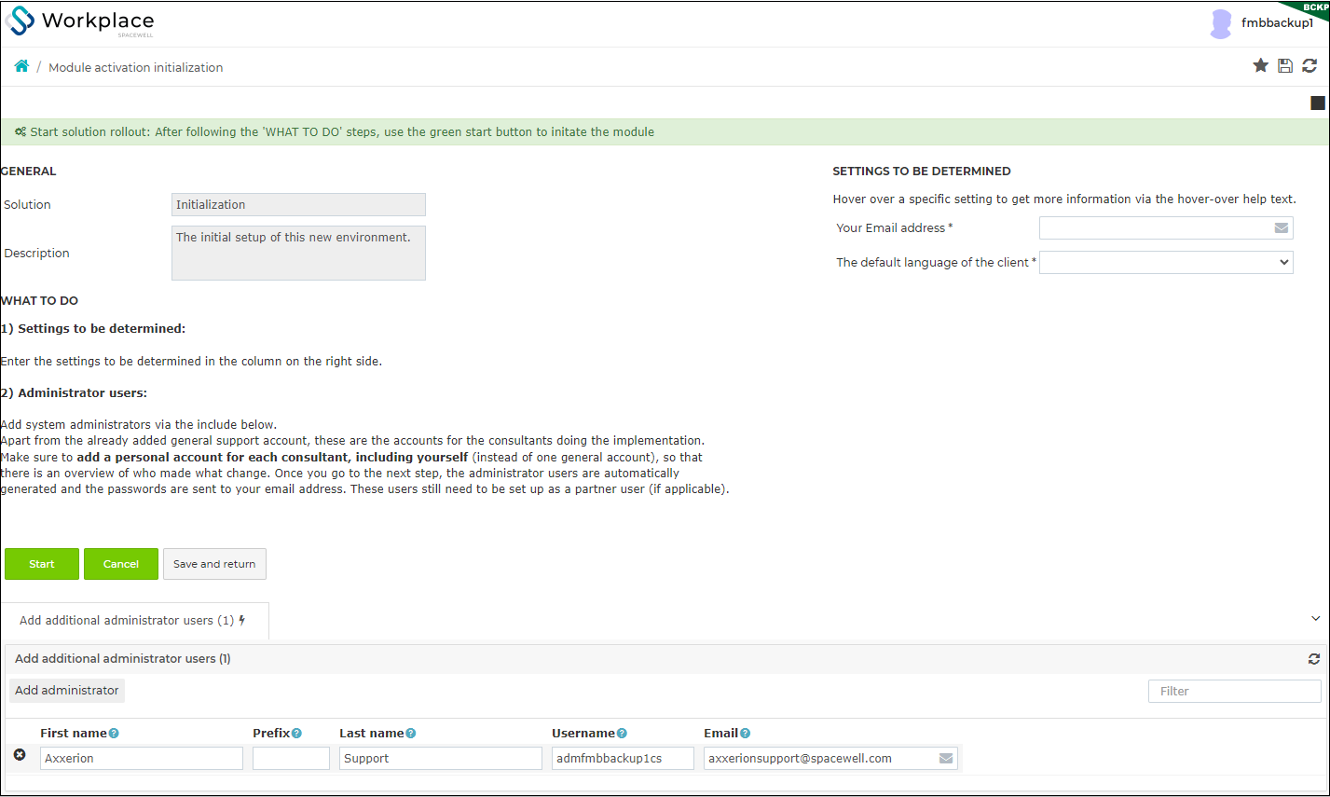Open Email column help icon

tap(745, 734)
